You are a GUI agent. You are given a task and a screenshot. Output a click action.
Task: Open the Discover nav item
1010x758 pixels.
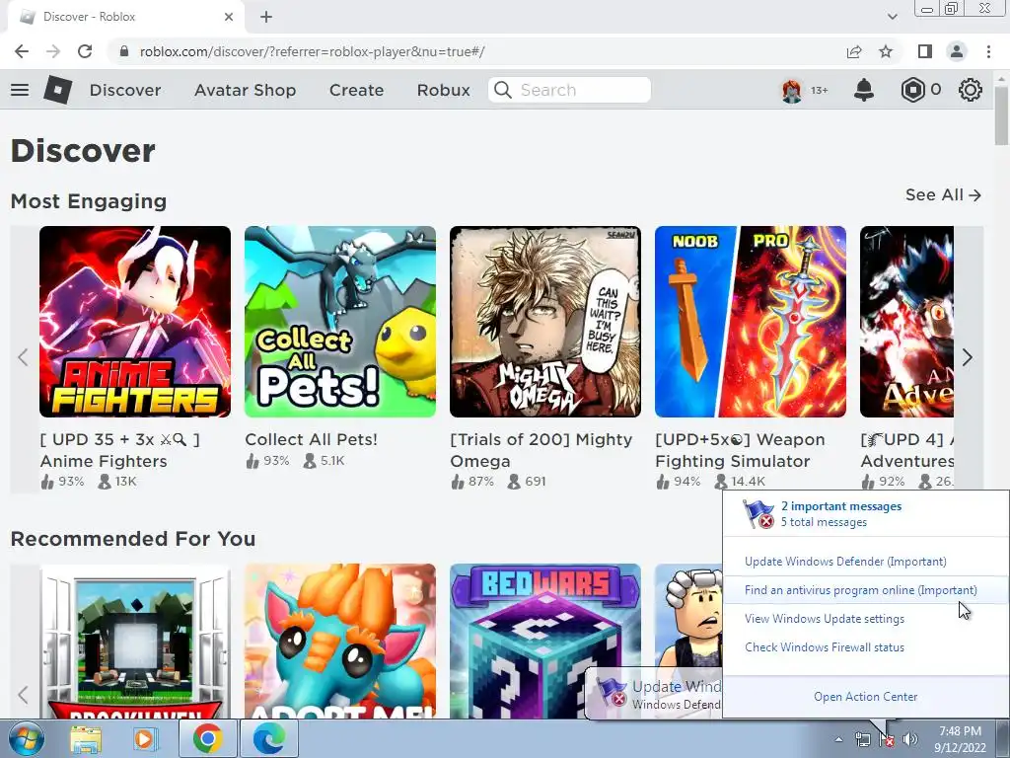click(125, 90)
